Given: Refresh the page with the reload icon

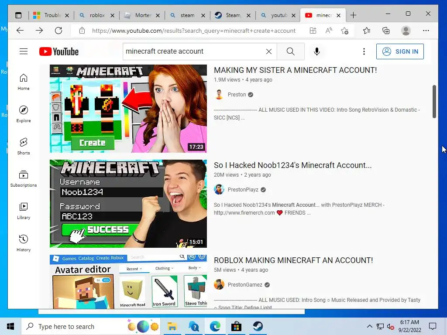Looking at the screenshot, I should click(x=58, y=31).
